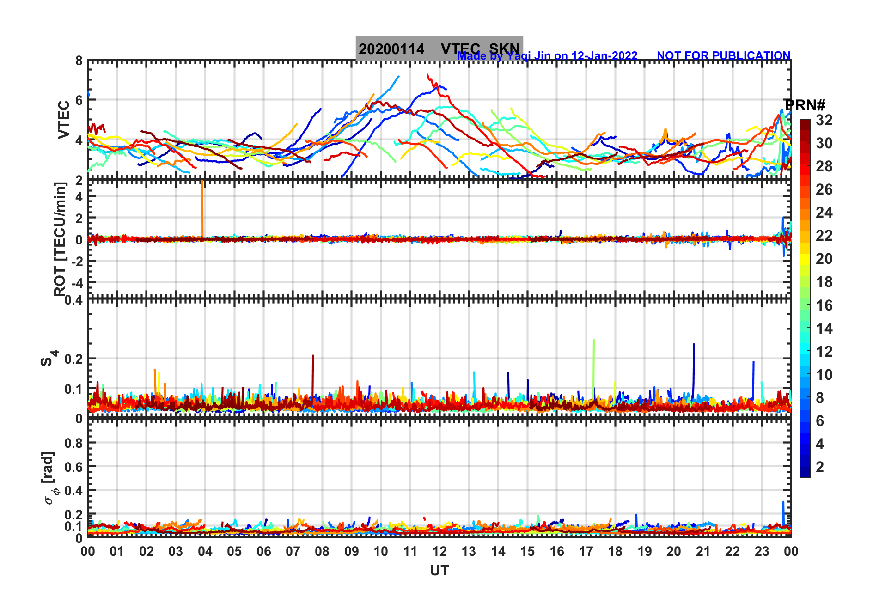Screen dimensions: 879x597
Task: Click the sigma phi tick label 0.8
Action: pos(73,443)
